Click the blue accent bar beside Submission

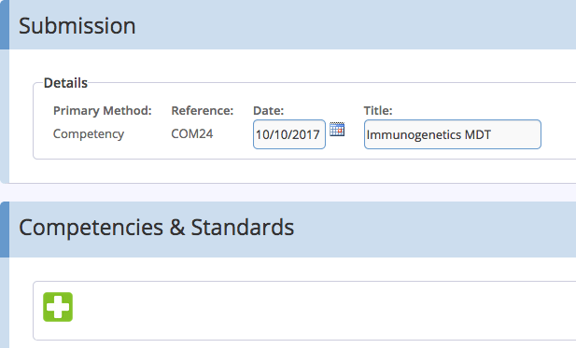pyautogui.click(x=5, y=24)
